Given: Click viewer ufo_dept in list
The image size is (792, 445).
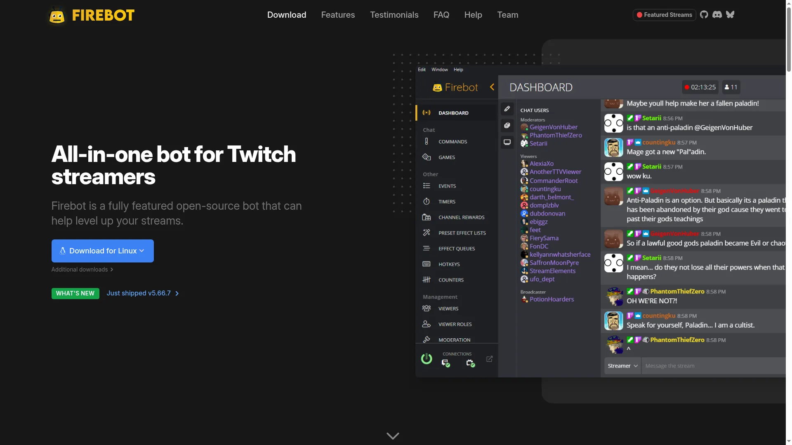Looking at the screenshot, I should pyautogui.click(x=542, y=279).
